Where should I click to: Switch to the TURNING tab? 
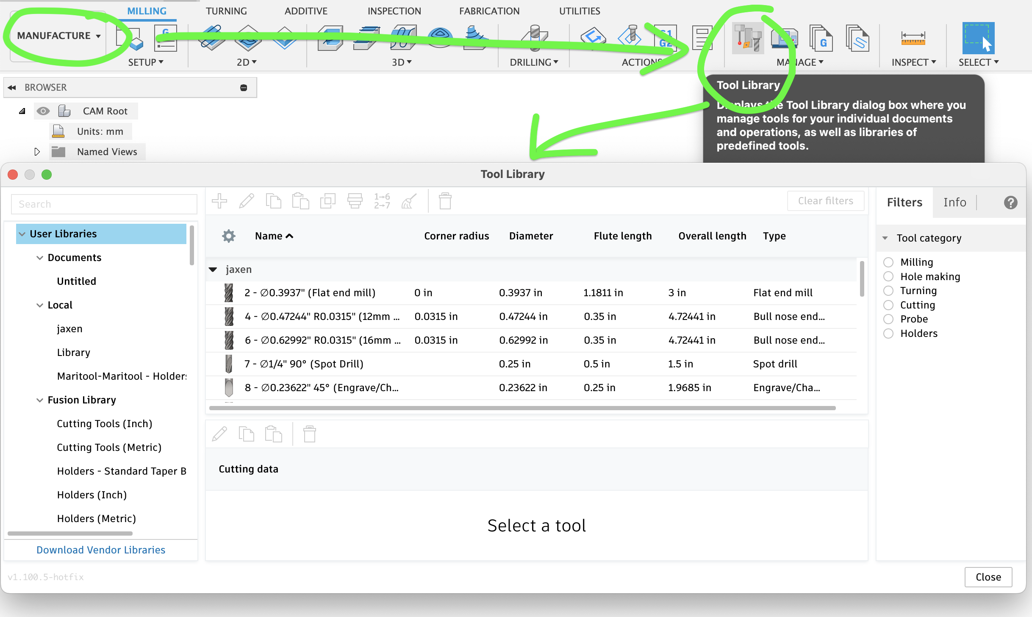226,11
